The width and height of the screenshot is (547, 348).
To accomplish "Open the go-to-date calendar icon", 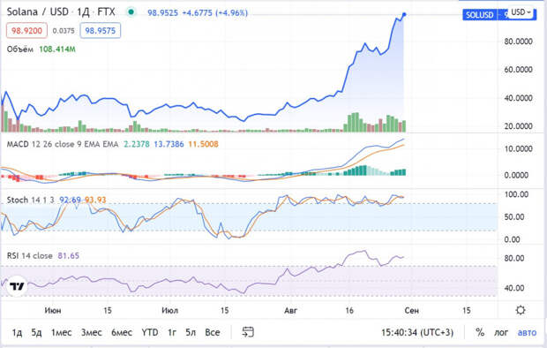I will (248, 332).
